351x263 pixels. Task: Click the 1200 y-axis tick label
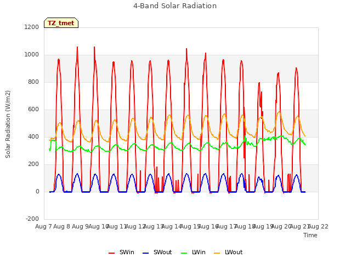click(32, 27)
